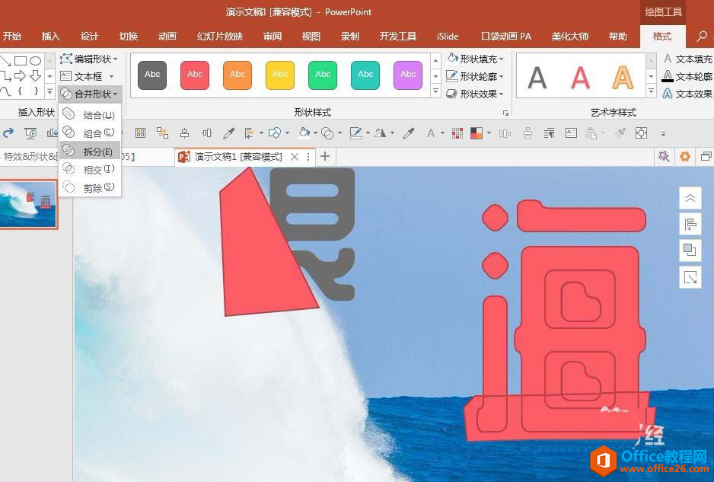This screenshot has width=714, height=482.
Task: Click the align objects toolbar icon
Action: tap(250, 133)
